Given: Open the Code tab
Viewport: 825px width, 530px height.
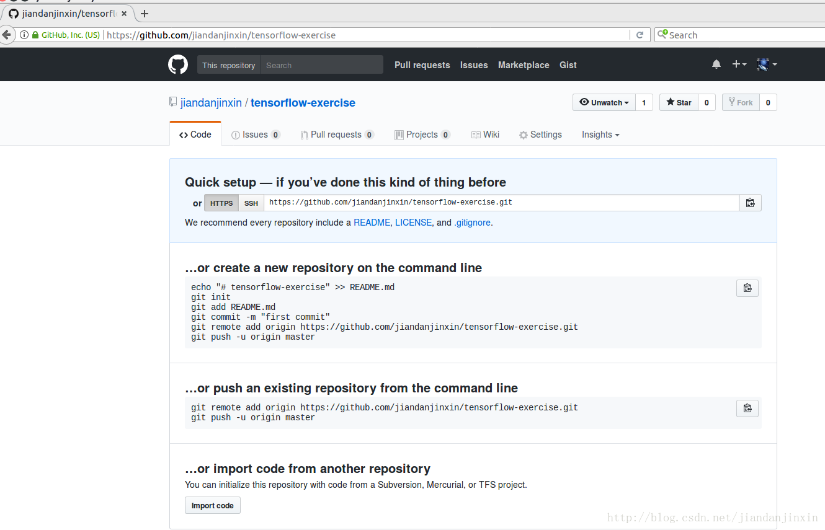Looking at the screenshot, I should tap(195, 135).
